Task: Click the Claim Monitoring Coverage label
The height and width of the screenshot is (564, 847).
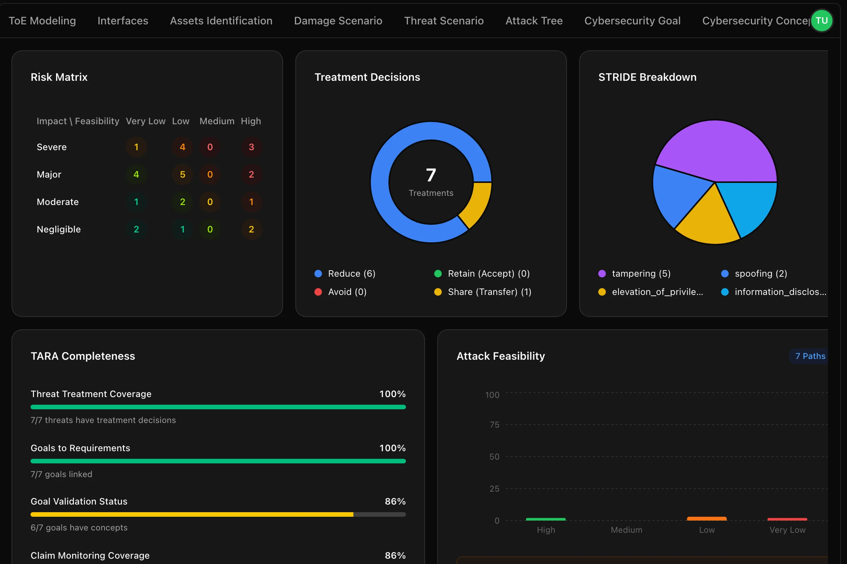Action: tap(90, 556)
